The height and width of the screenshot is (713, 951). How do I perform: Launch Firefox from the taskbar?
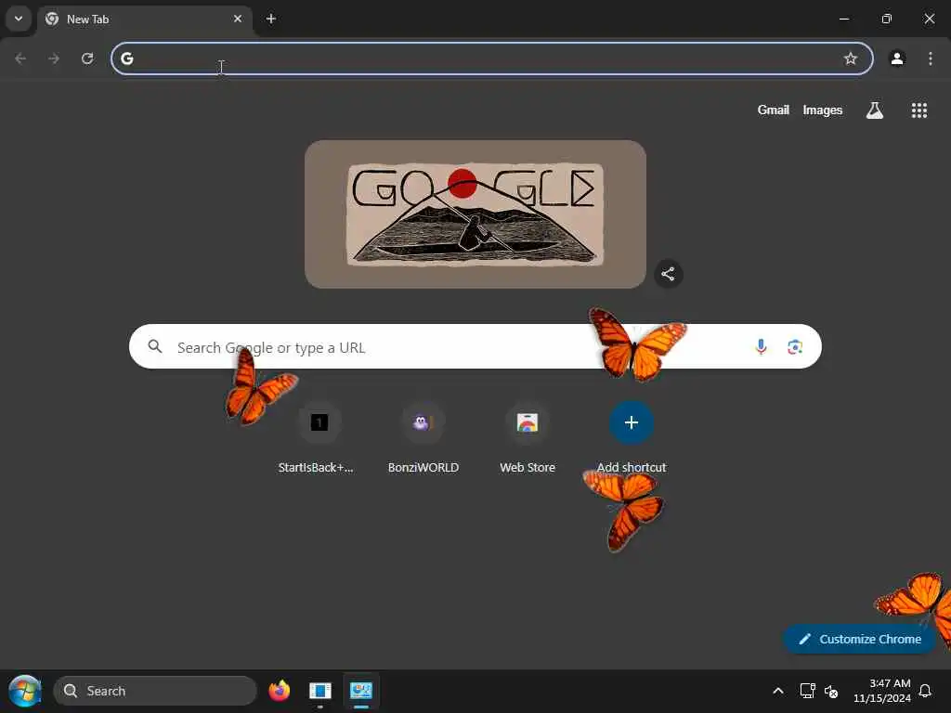coord(279,691)
